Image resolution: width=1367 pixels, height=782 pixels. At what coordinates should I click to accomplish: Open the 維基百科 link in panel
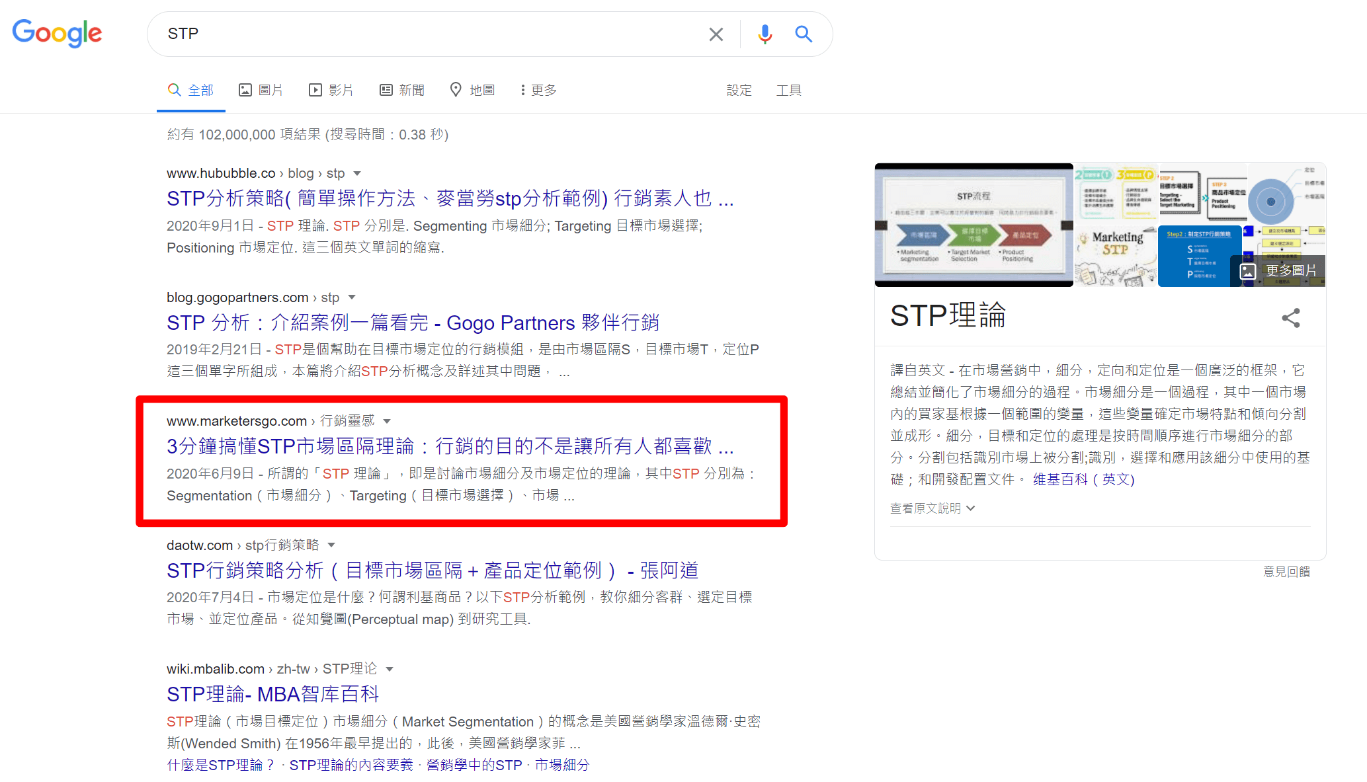point(1059,479)
